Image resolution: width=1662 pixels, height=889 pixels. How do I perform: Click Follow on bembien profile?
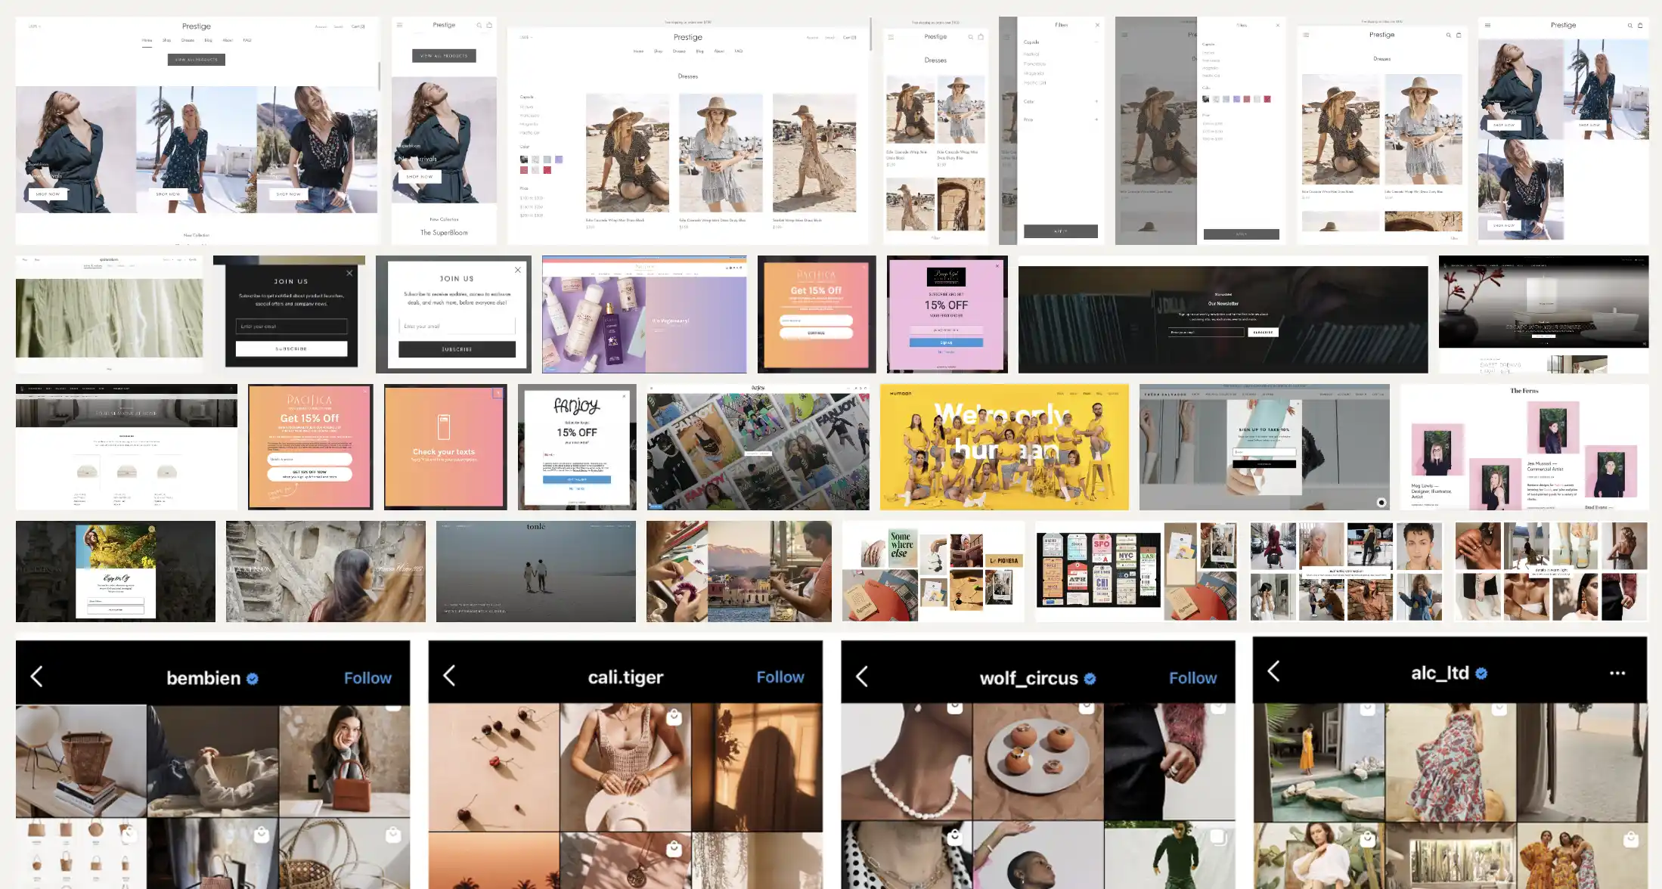367,678
